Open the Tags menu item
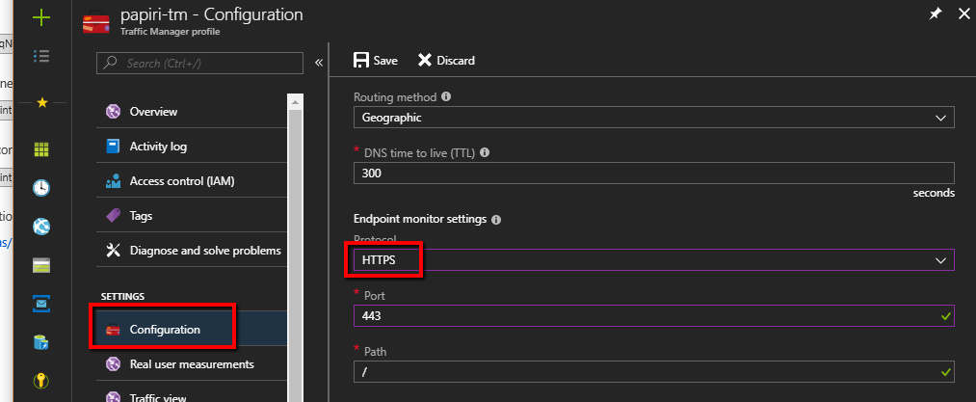This screenshot has height=402, width=976. 192,216
